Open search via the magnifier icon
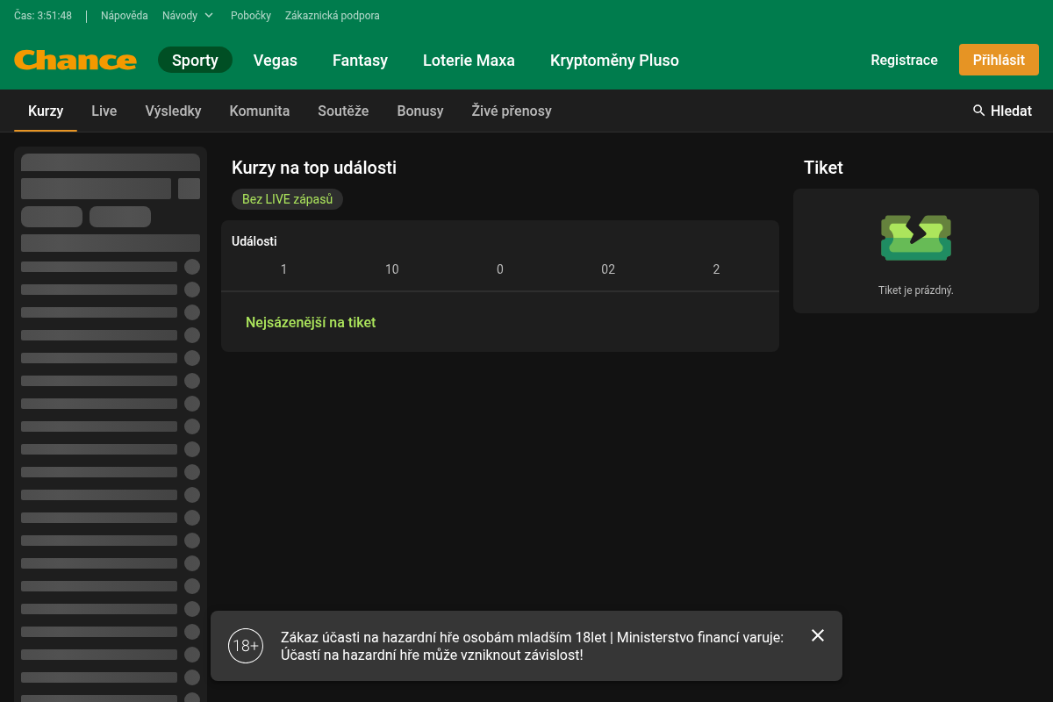 point(979,111)
